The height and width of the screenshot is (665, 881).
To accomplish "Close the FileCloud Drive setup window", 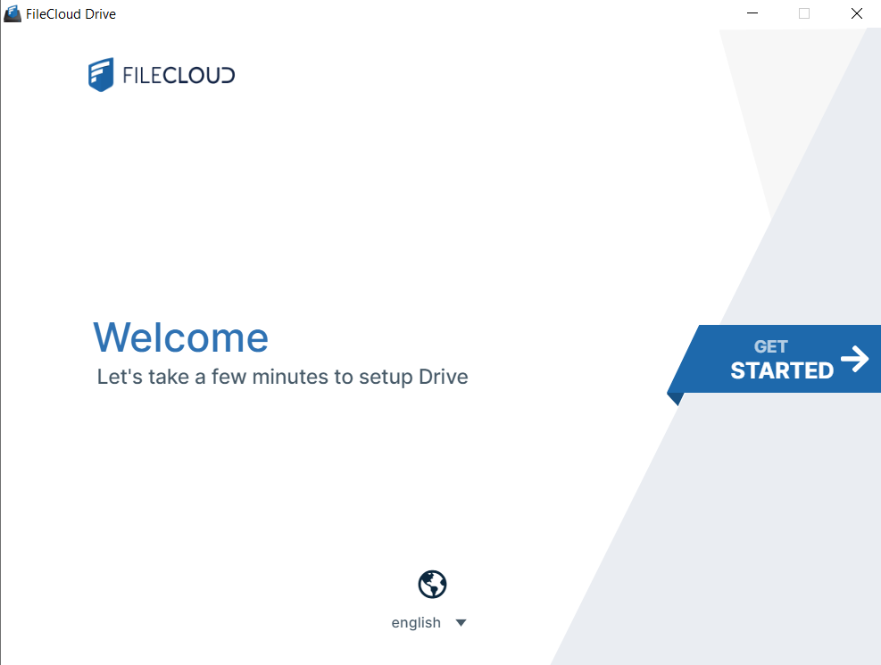I will (x=856, y=13).
